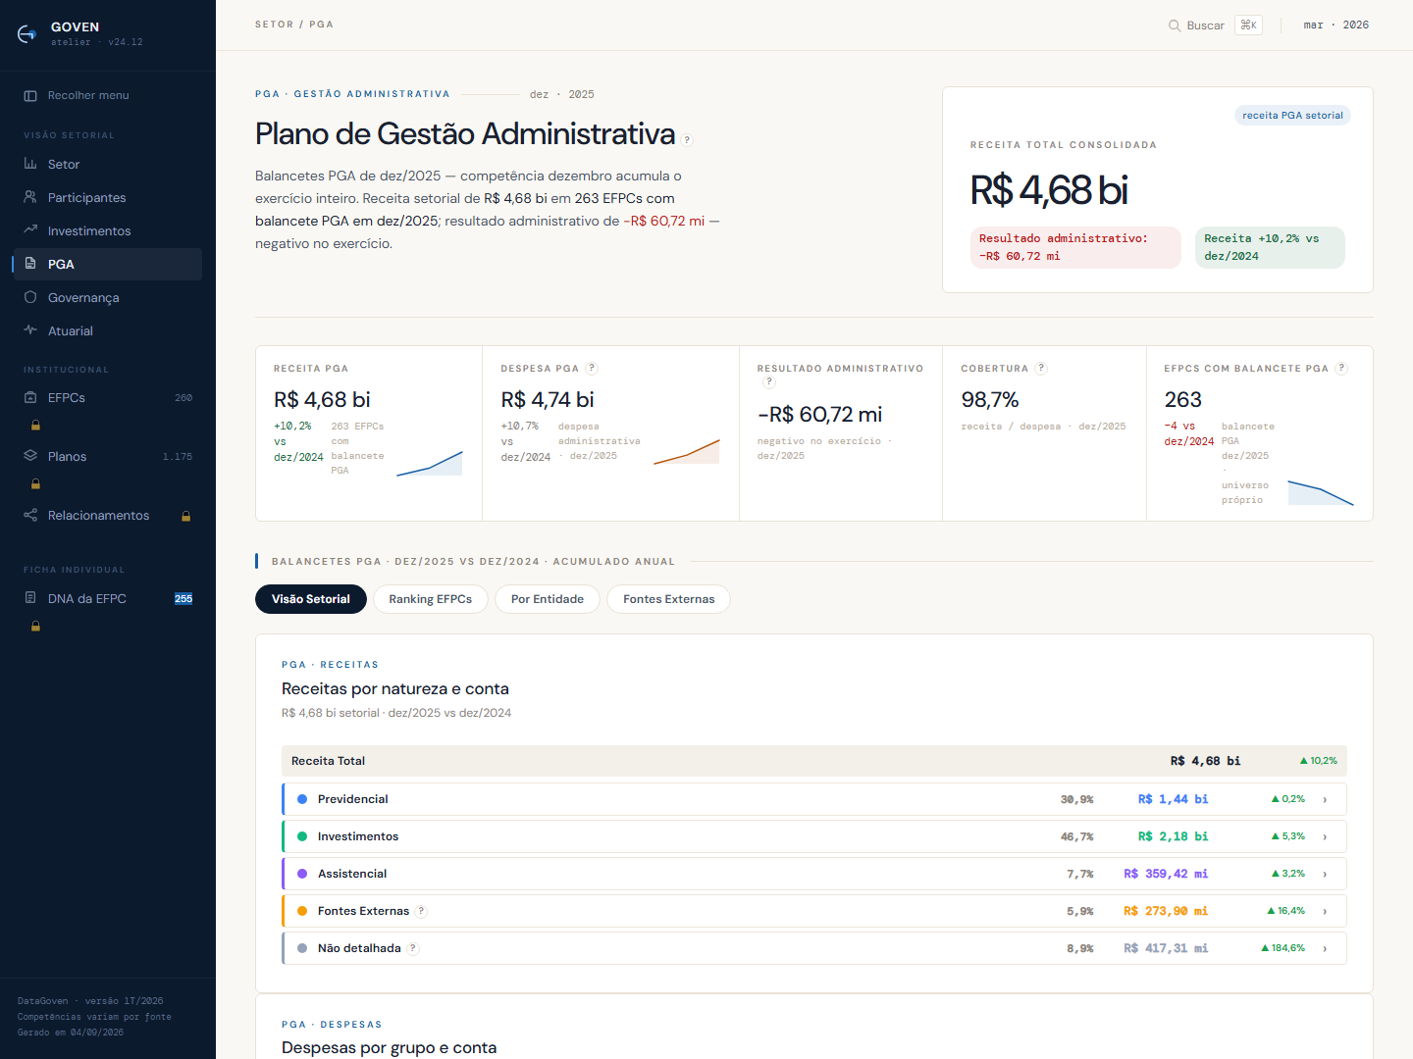The width and height of the screenshot is (1413, 1059).
Task: Click the 255 badge by DNA da EFPC
Action: coord(183,599)
